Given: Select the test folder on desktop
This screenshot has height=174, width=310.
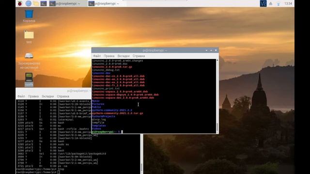Looking at the screenshot, I should [x=29, y=37].
